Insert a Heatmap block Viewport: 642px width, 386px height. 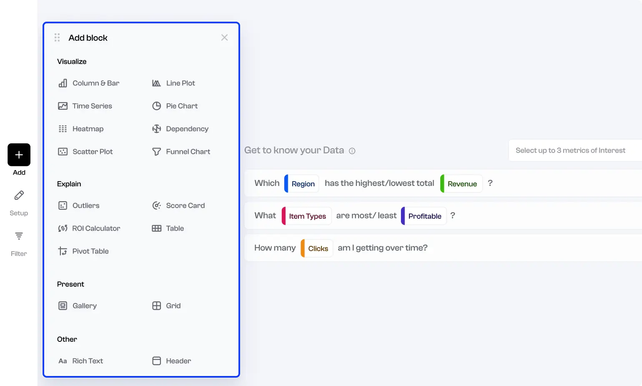88,129
